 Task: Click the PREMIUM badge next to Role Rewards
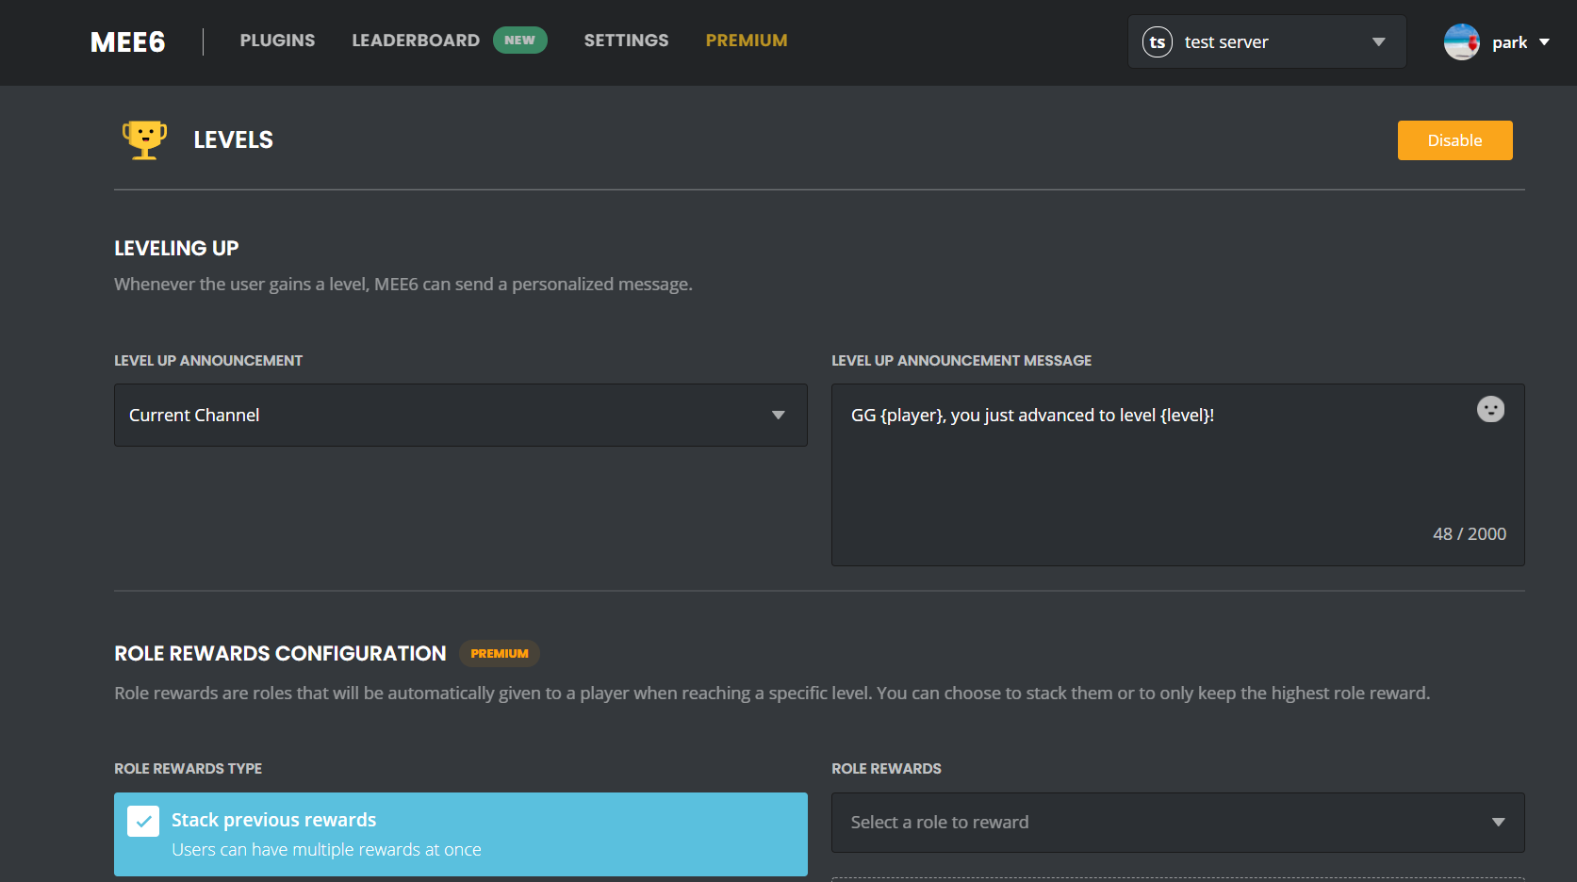tap(500, 653)
